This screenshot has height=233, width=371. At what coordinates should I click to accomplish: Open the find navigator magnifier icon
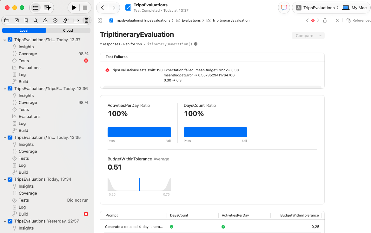[x=36, y=21]
